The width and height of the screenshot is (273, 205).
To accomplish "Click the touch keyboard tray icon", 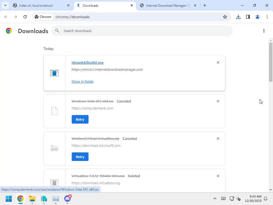I will [x=223, y=199].
